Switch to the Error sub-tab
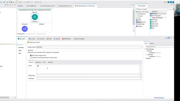 point(44,62)
